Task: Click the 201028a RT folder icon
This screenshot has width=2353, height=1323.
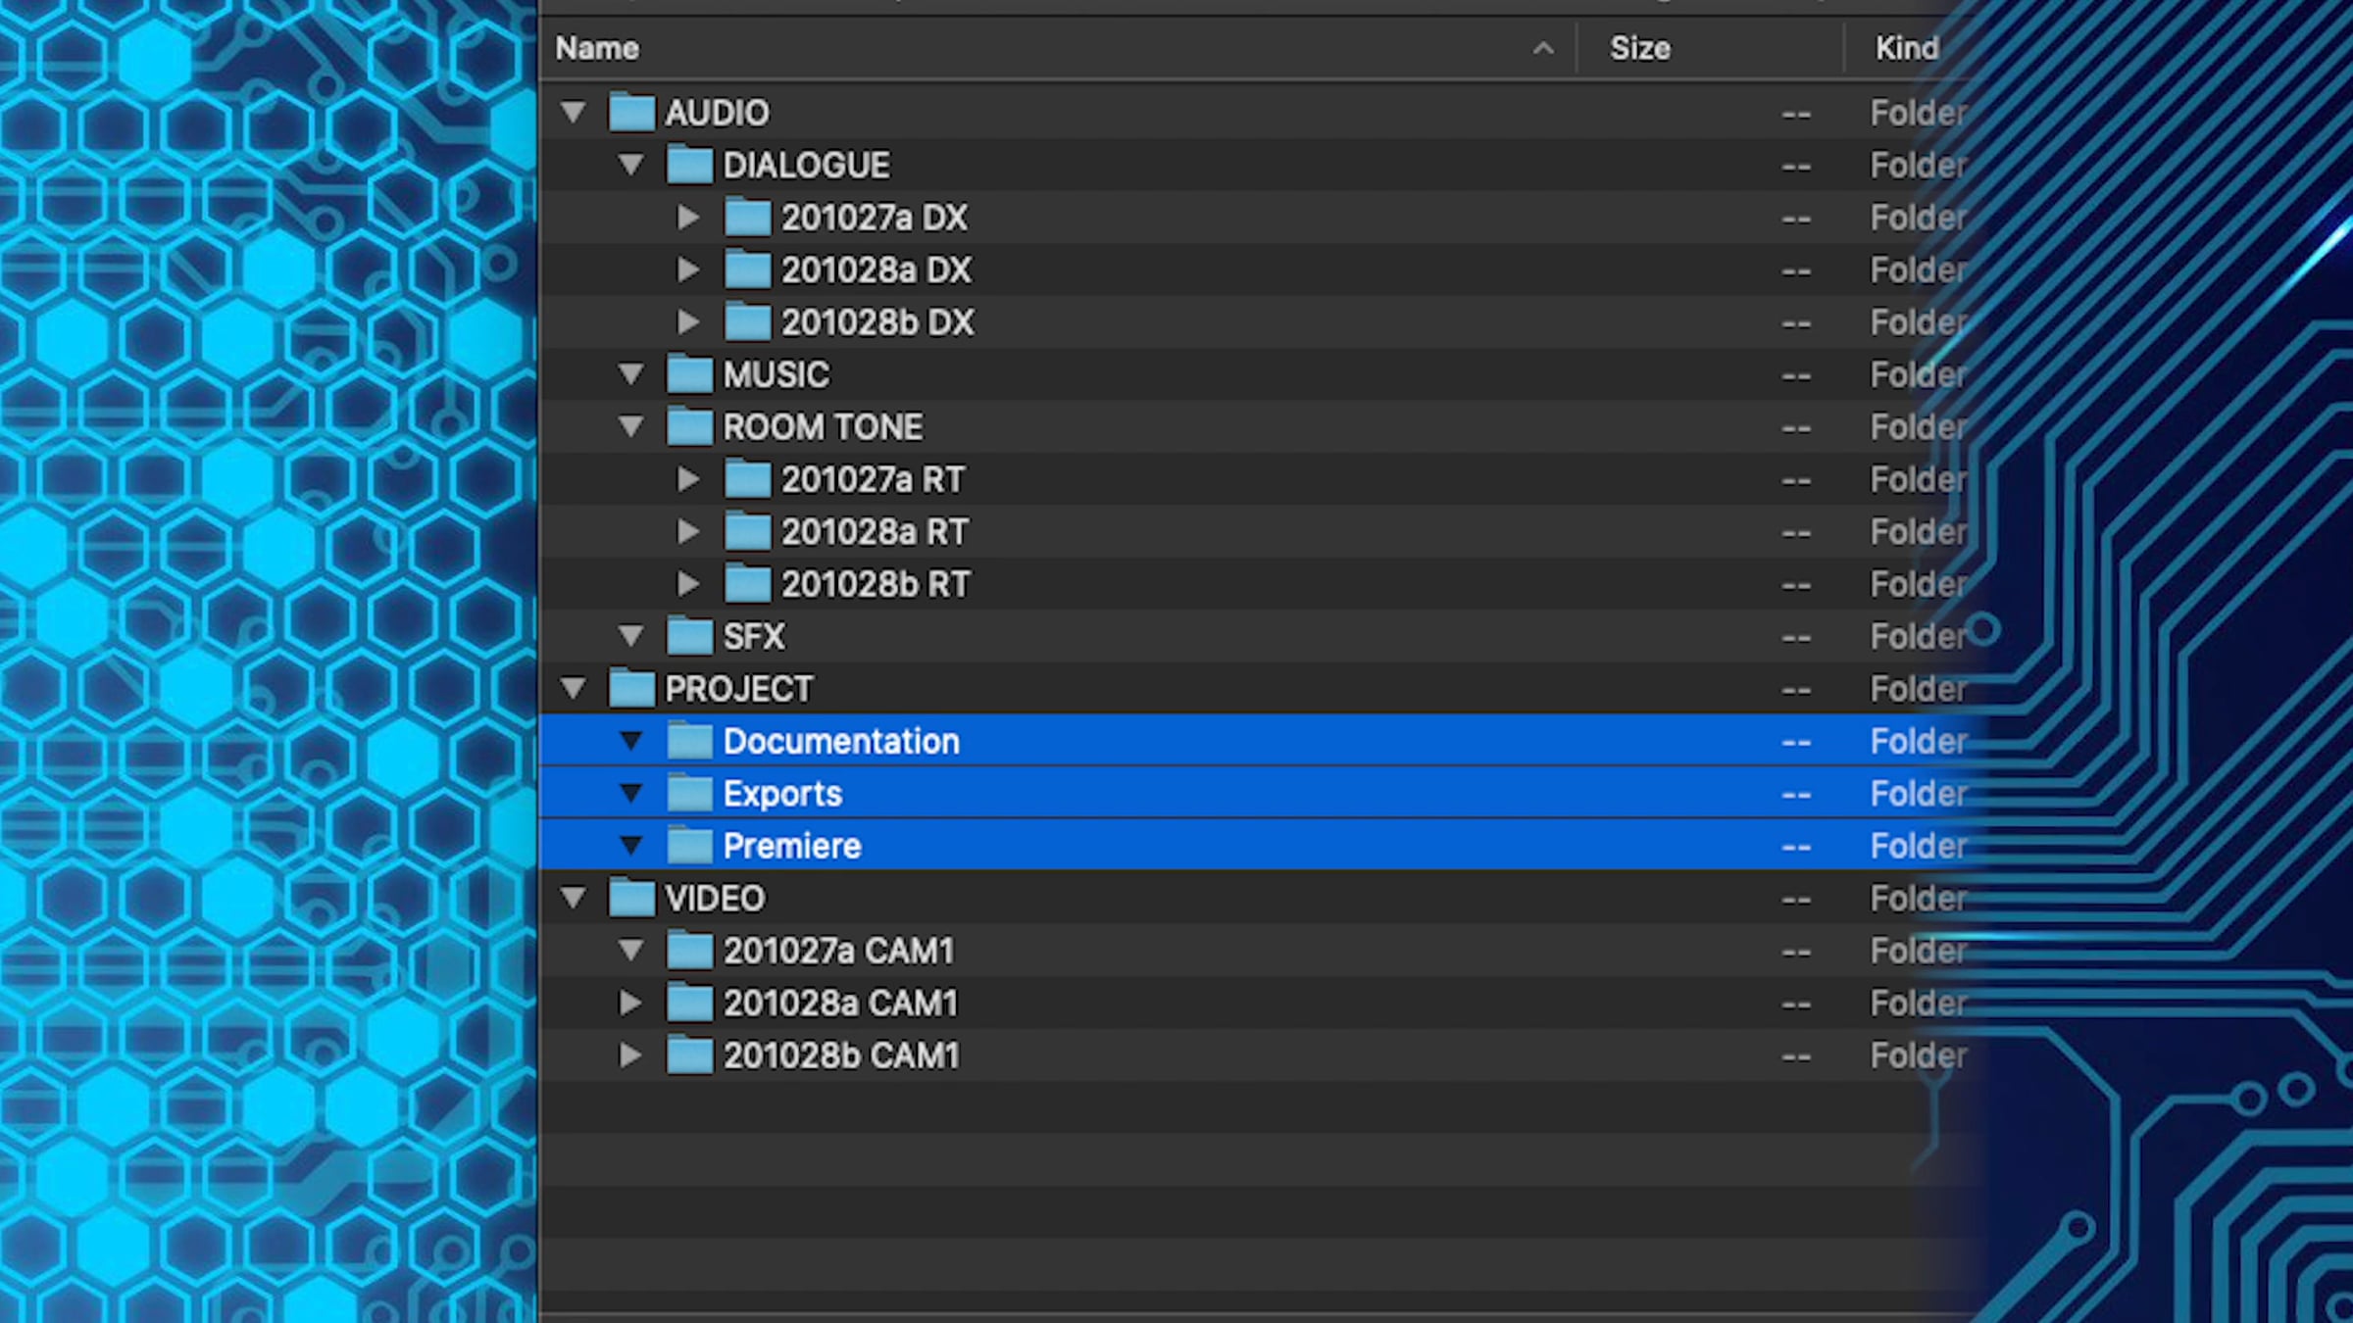Action: tap(747, 531)
